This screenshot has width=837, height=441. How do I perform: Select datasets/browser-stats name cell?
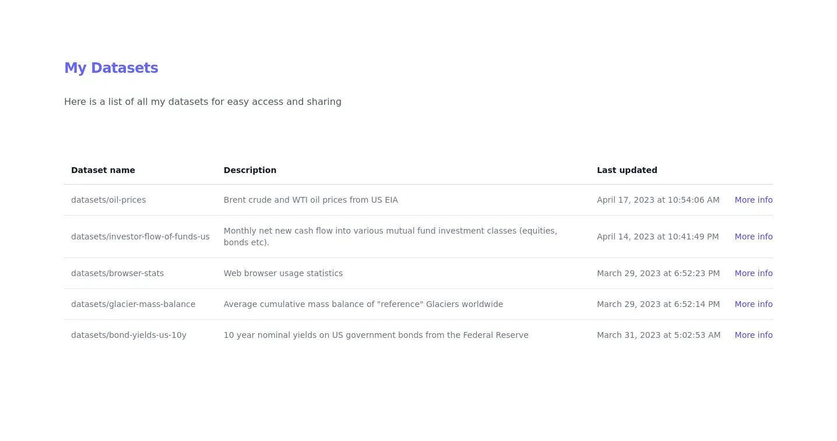(x=117, y=273)
